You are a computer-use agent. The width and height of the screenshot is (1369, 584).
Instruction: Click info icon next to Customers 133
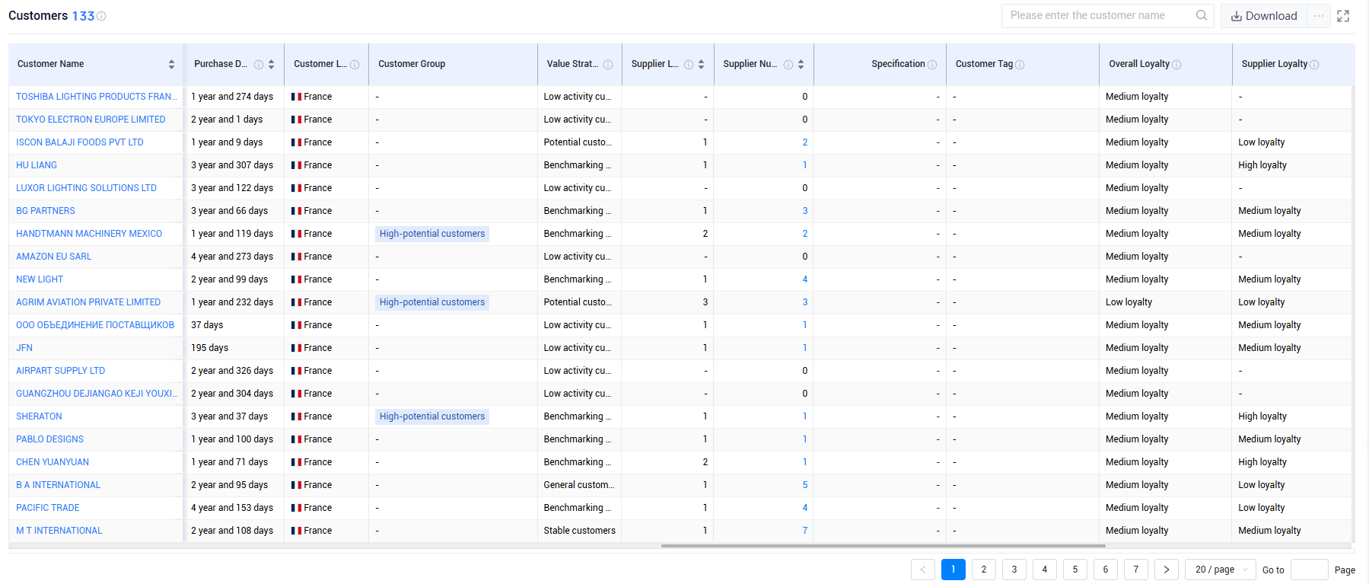coord(102,16)
